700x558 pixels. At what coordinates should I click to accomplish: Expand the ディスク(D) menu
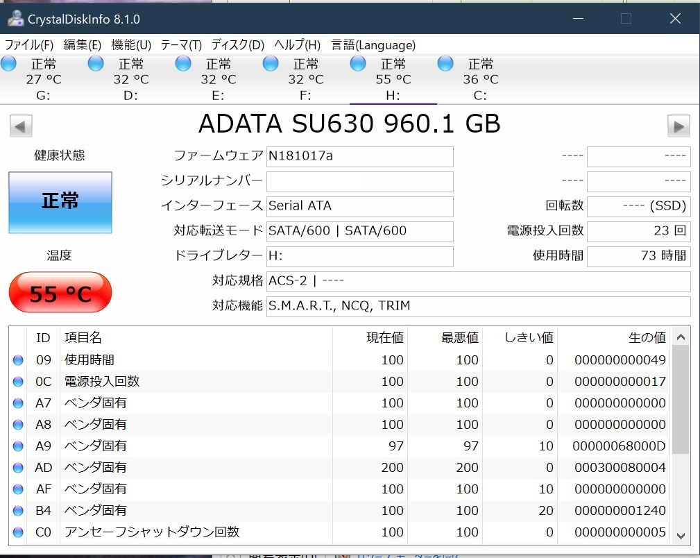(238, 45)
